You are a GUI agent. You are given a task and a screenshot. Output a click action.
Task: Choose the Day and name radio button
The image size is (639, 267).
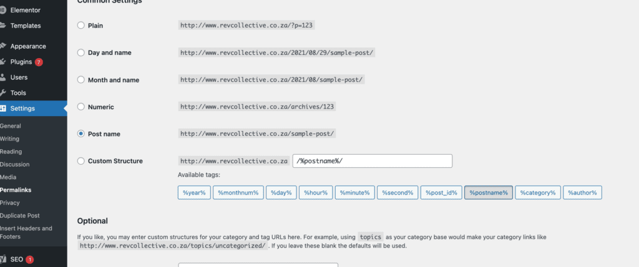tap(80, 52)
